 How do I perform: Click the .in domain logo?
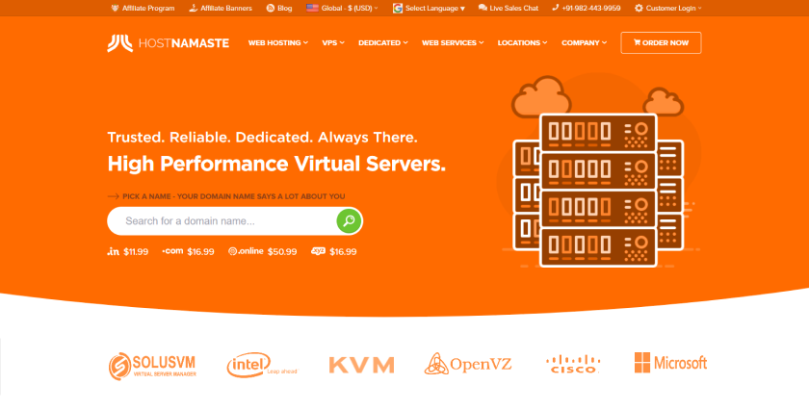(x=113, y=251)
